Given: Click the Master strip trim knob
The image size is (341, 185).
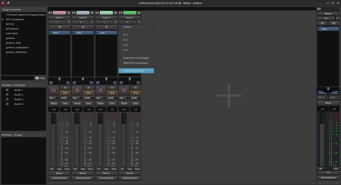Looking at the screenshot, I should pyautogui.click(x=337, y=18).
